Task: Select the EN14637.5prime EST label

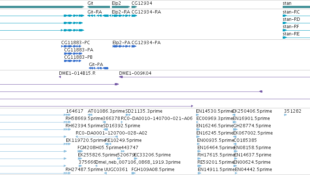Action: [253, 155]
